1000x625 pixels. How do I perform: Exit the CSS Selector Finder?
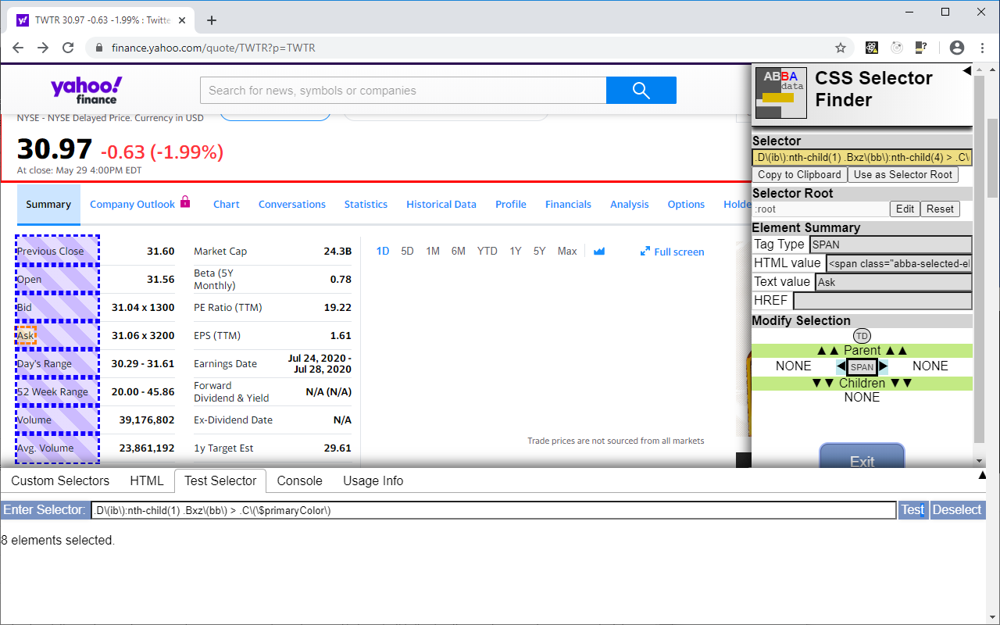pyautogui.click(x=862, y=457)
